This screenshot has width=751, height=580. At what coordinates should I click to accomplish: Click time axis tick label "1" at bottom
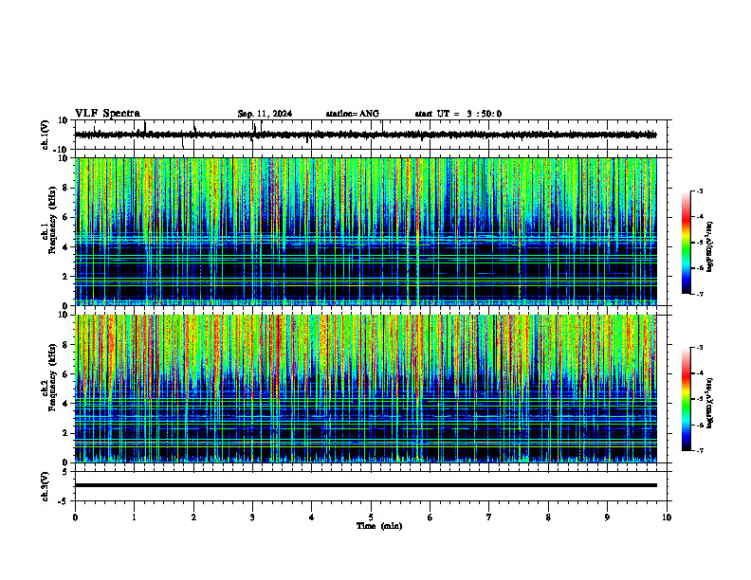pos(134,517)
